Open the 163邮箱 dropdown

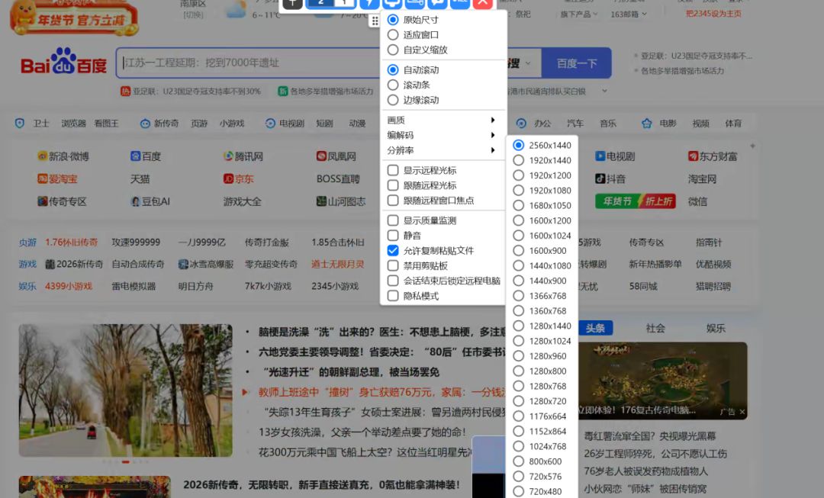pos(629,14)
